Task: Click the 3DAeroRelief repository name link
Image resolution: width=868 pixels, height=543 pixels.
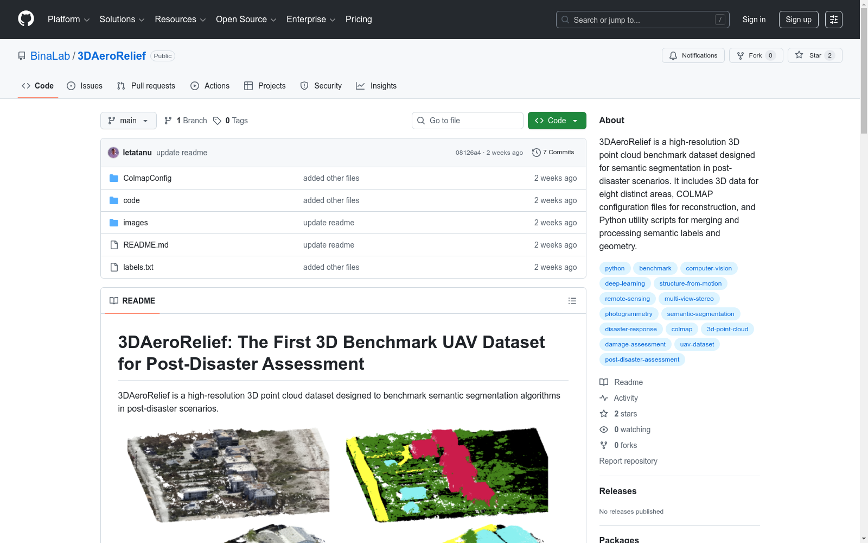Action: pos(112,56)
